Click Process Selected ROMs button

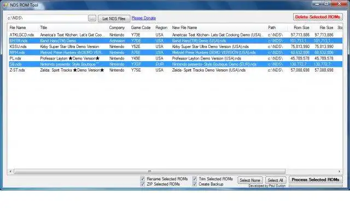[316, 180]
